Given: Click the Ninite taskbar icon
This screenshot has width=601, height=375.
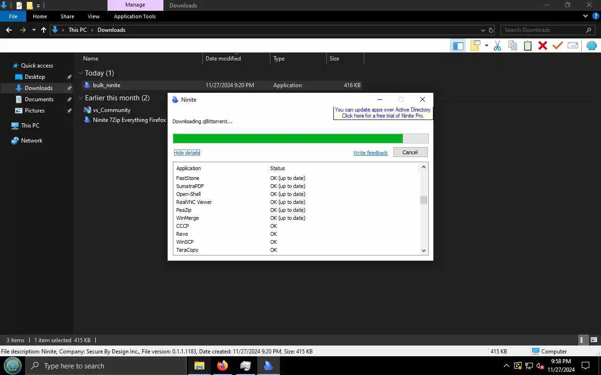Looking at the screenshot, I should pos(269,366).
